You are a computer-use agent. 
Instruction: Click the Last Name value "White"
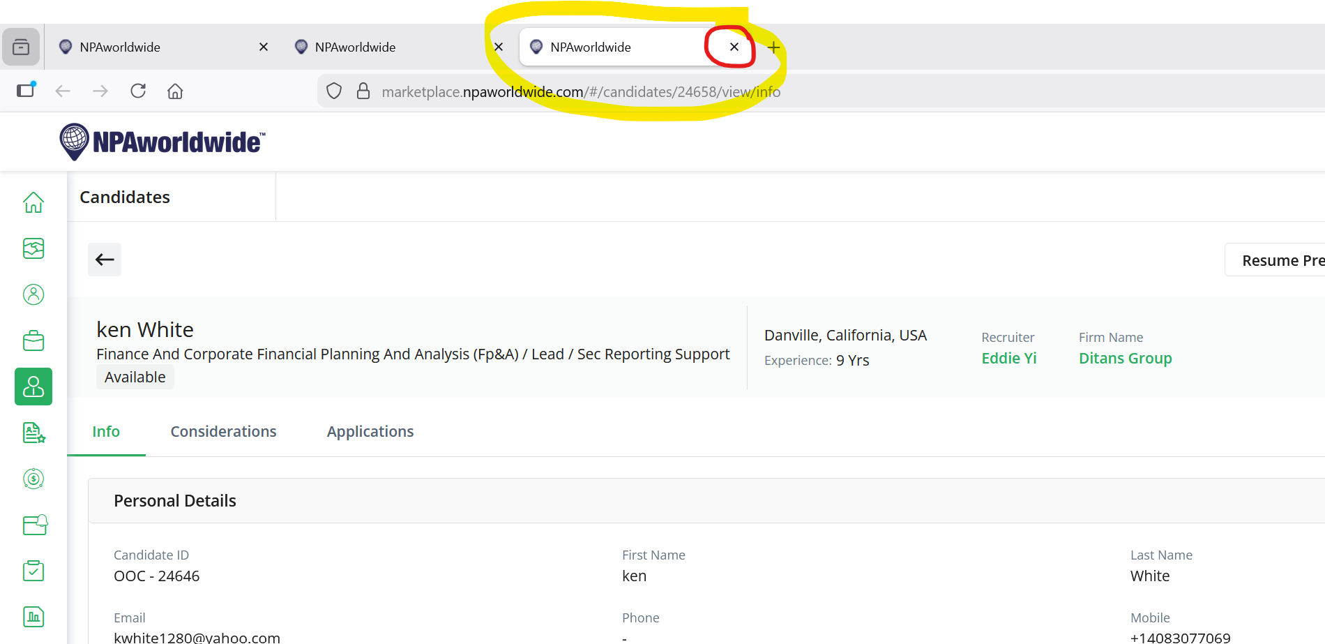[1150, 576]
